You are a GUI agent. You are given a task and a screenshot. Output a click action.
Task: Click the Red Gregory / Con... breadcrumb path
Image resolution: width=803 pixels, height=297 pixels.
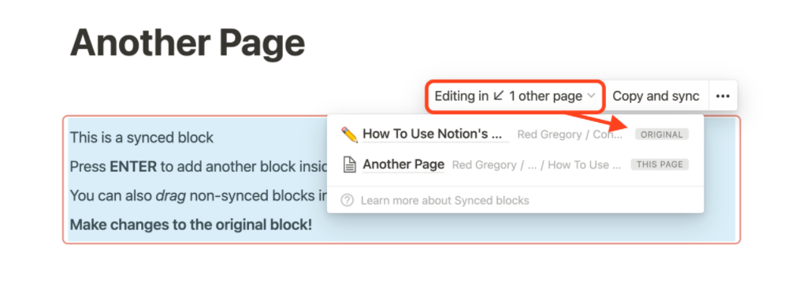point(570,135)
